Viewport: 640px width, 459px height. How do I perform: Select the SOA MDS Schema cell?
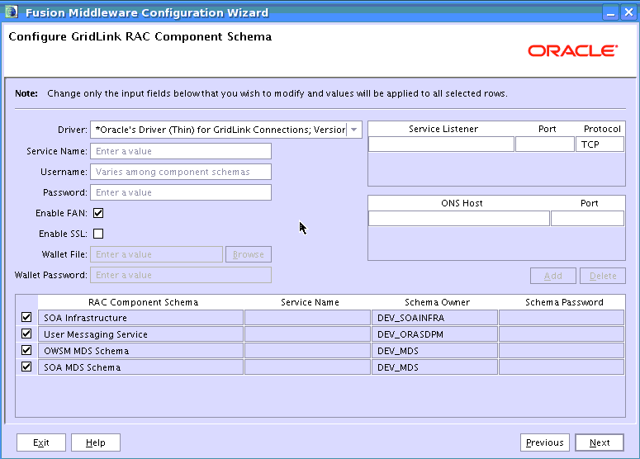coord(141,367)
